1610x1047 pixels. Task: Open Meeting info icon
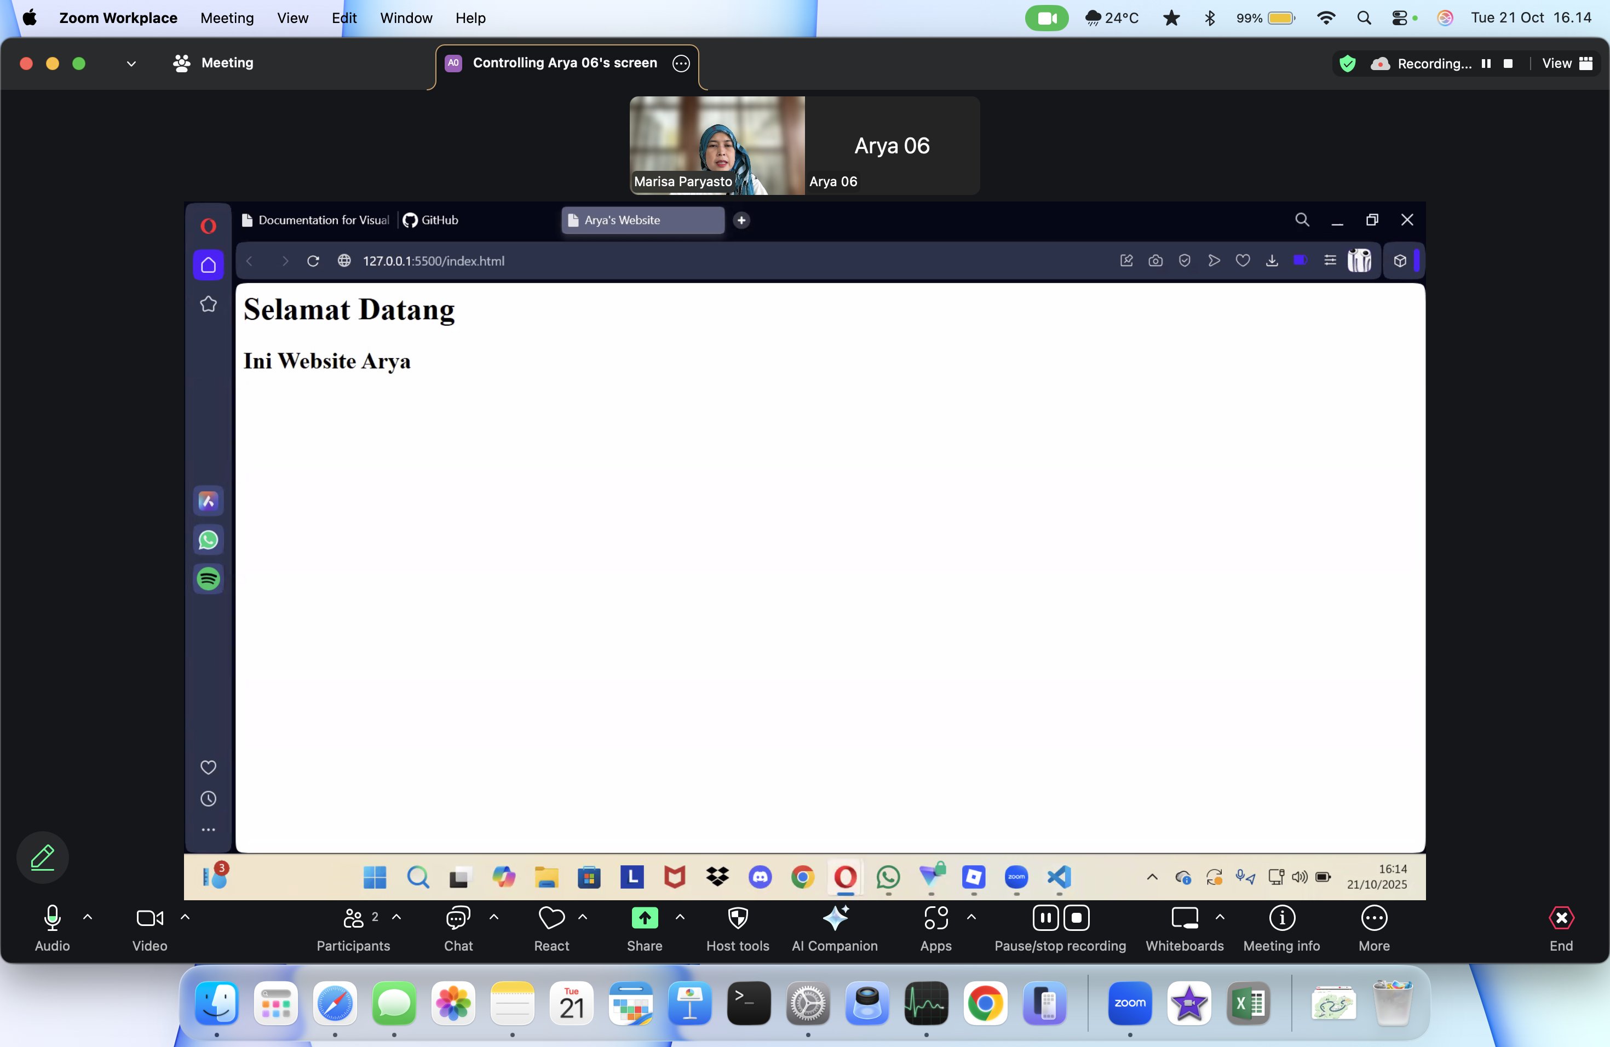click(x=1281, y=918)
